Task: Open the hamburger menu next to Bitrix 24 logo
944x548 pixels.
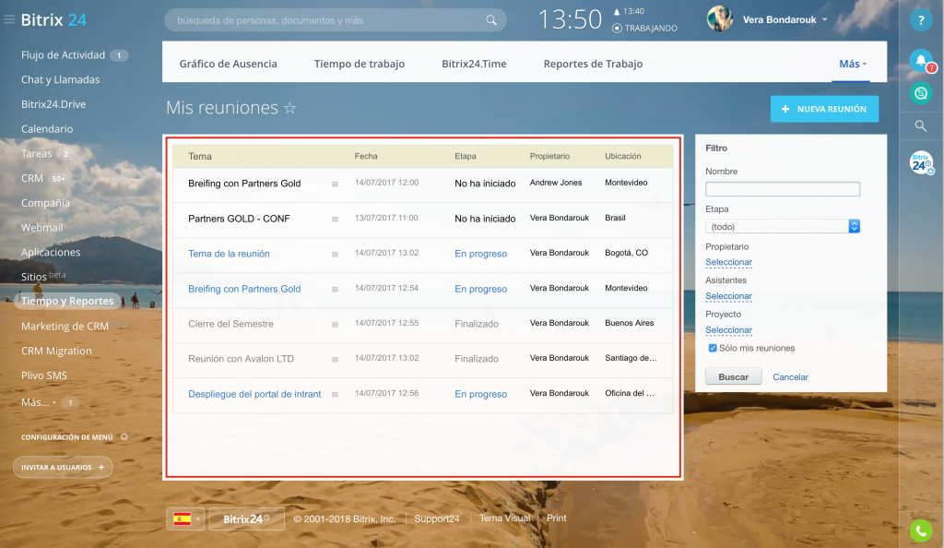Action: [9, 20]
